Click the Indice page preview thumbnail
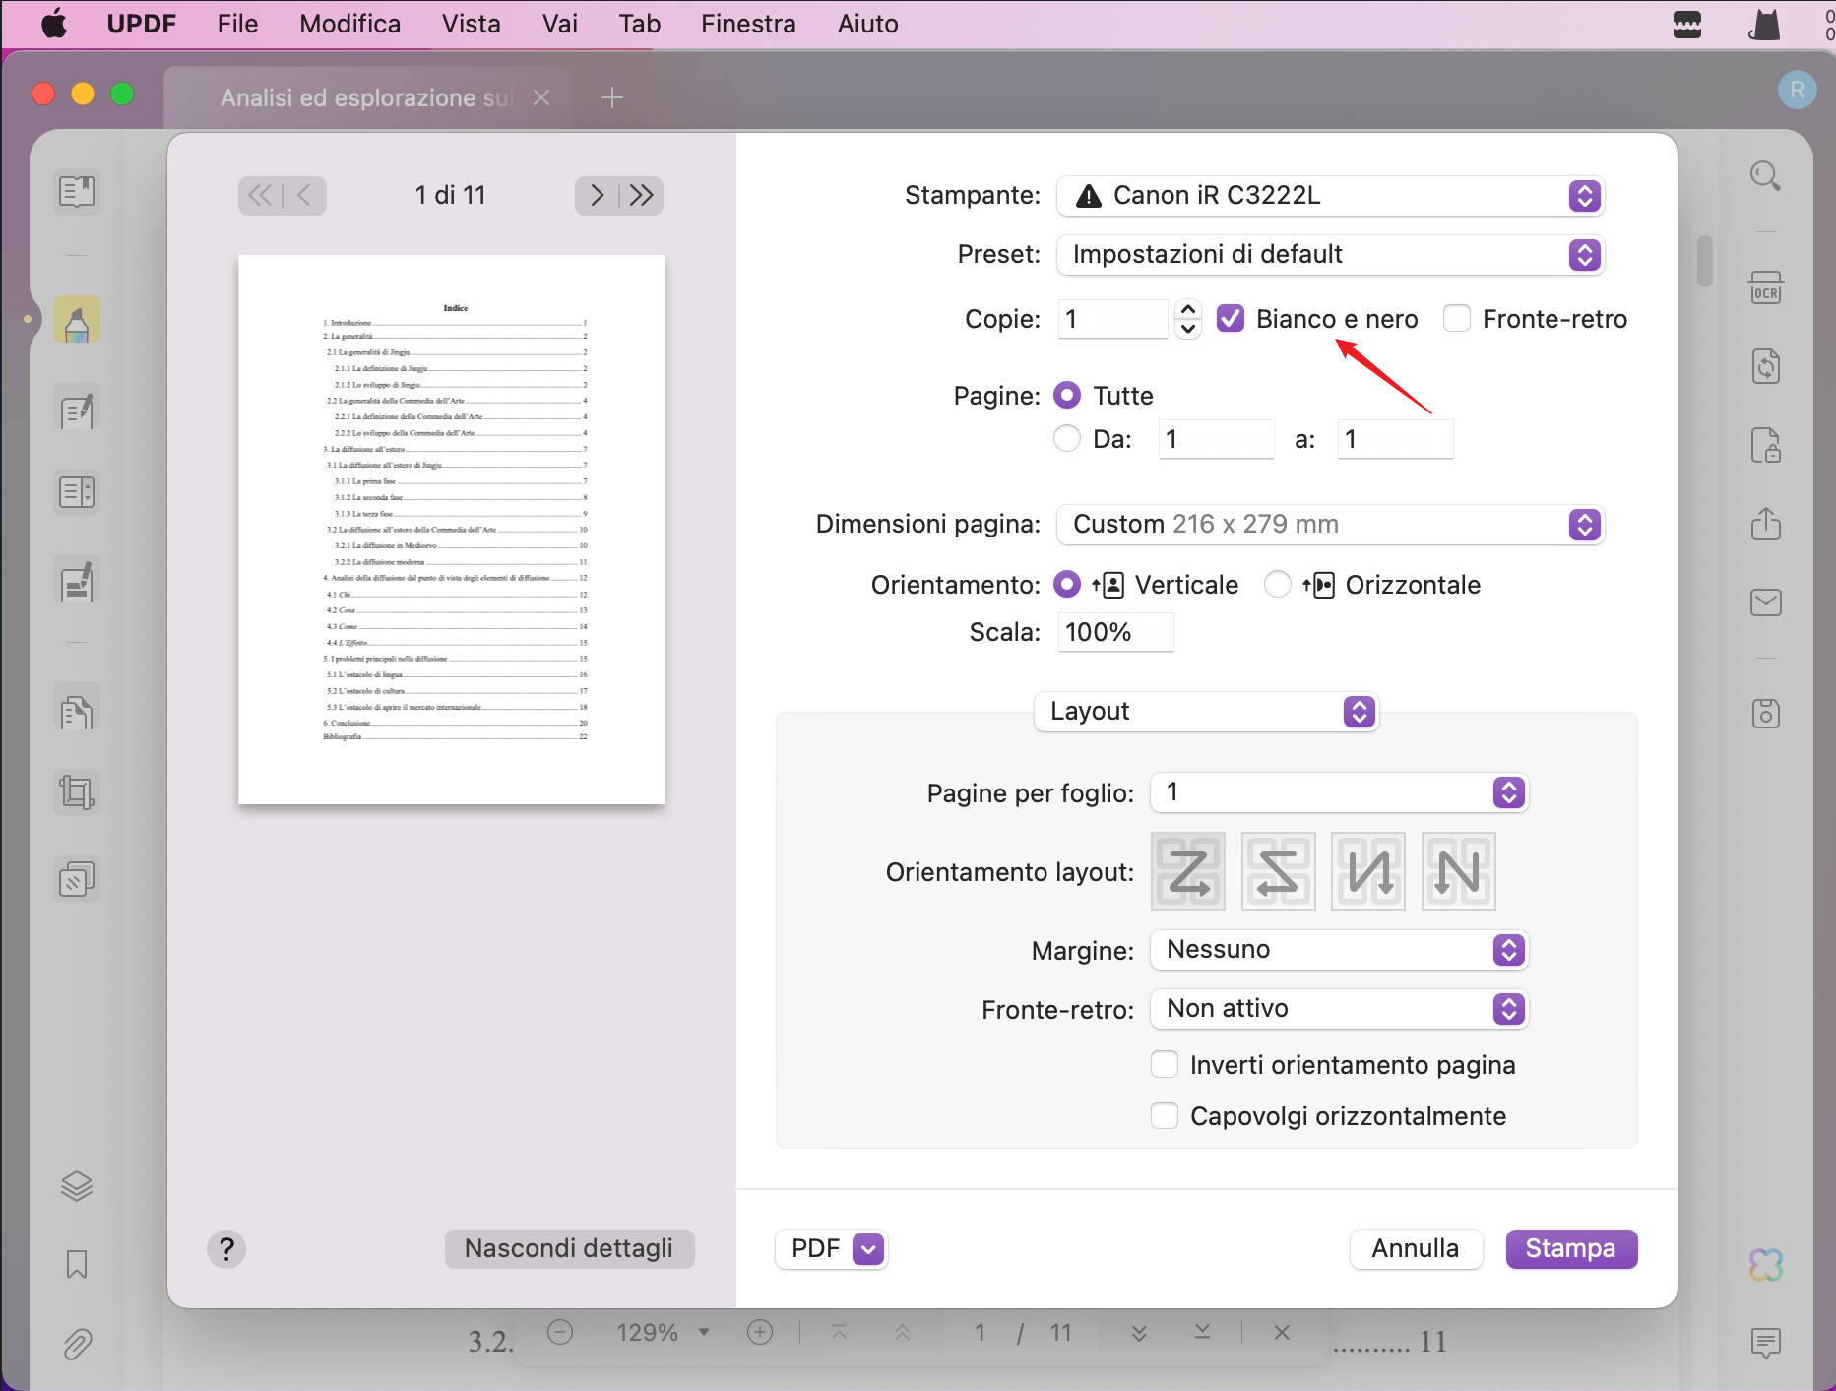 [452, 530]
